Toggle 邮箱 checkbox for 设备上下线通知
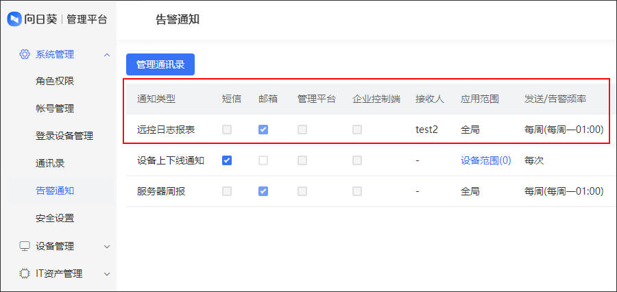Viewport: 617px width, 292px height. (x=263, y=160)
